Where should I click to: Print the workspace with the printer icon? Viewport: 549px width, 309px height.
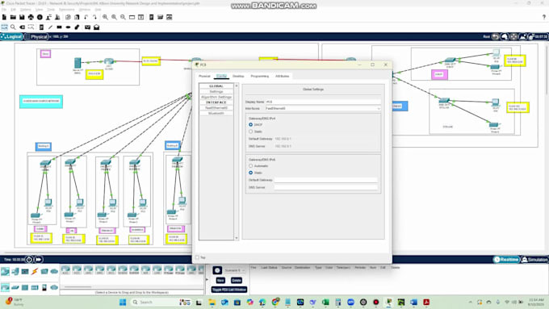pos(31,17)
